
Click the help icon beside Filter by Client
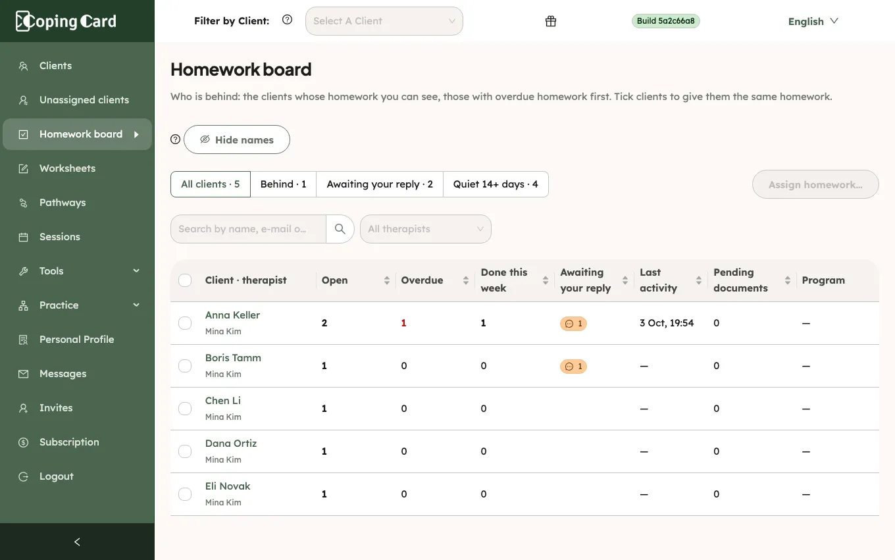287,20
